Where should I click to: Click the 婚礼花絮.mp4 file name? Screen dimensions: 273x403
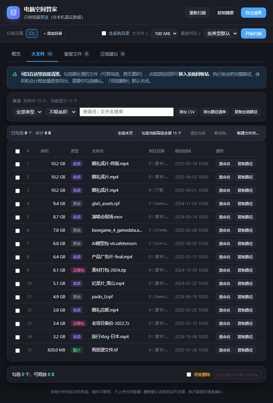click(x=105, y=310)
